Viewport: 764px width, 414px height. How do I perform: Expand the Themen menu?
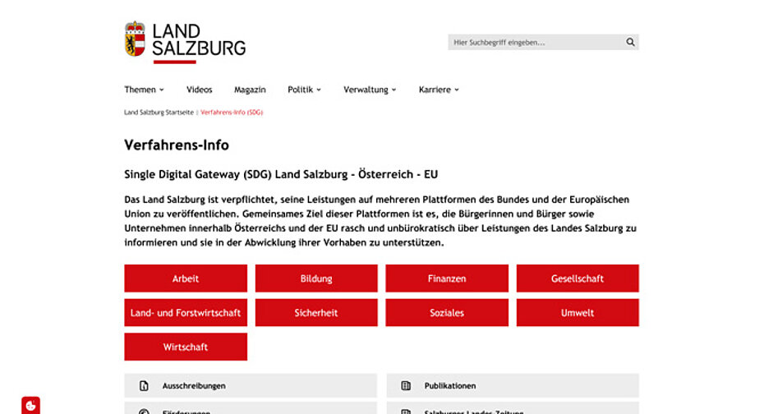click(144, 90)
